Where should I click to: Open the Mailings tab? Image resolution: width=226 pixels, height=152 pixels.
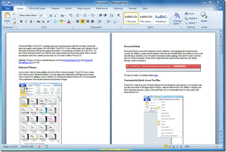118,8
